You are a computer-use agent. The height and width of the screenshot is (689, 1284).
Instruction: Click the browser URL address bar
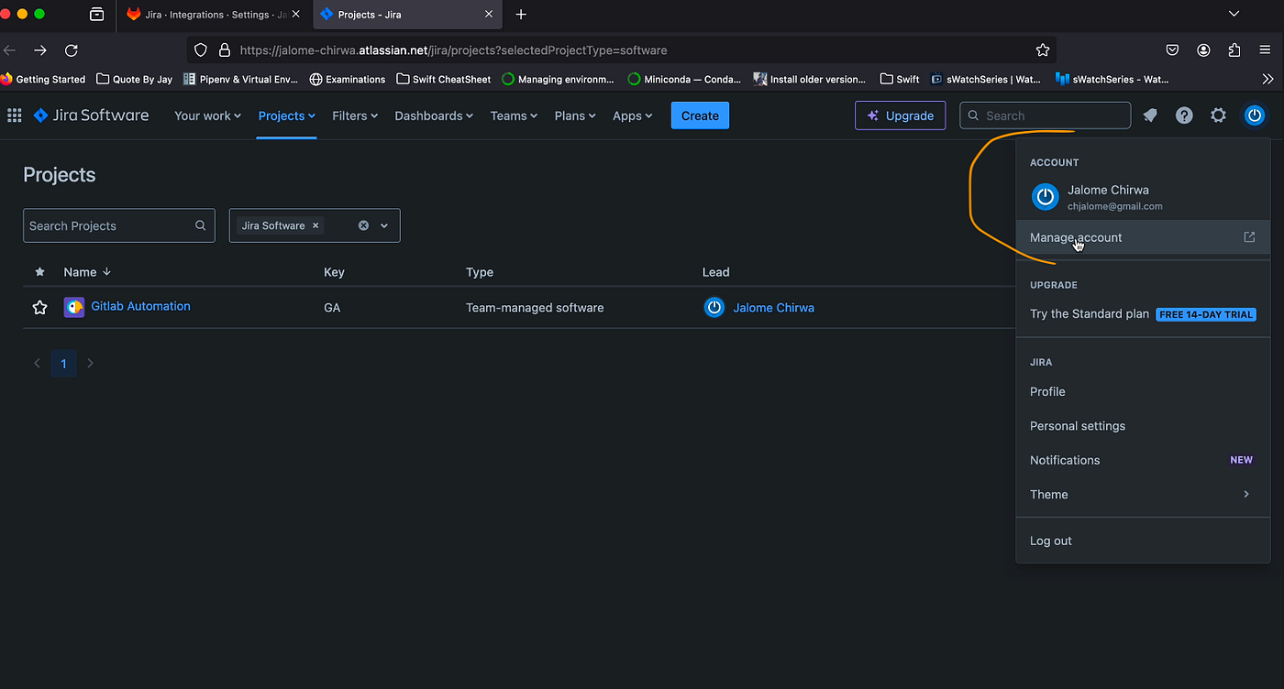pos(624,50)
